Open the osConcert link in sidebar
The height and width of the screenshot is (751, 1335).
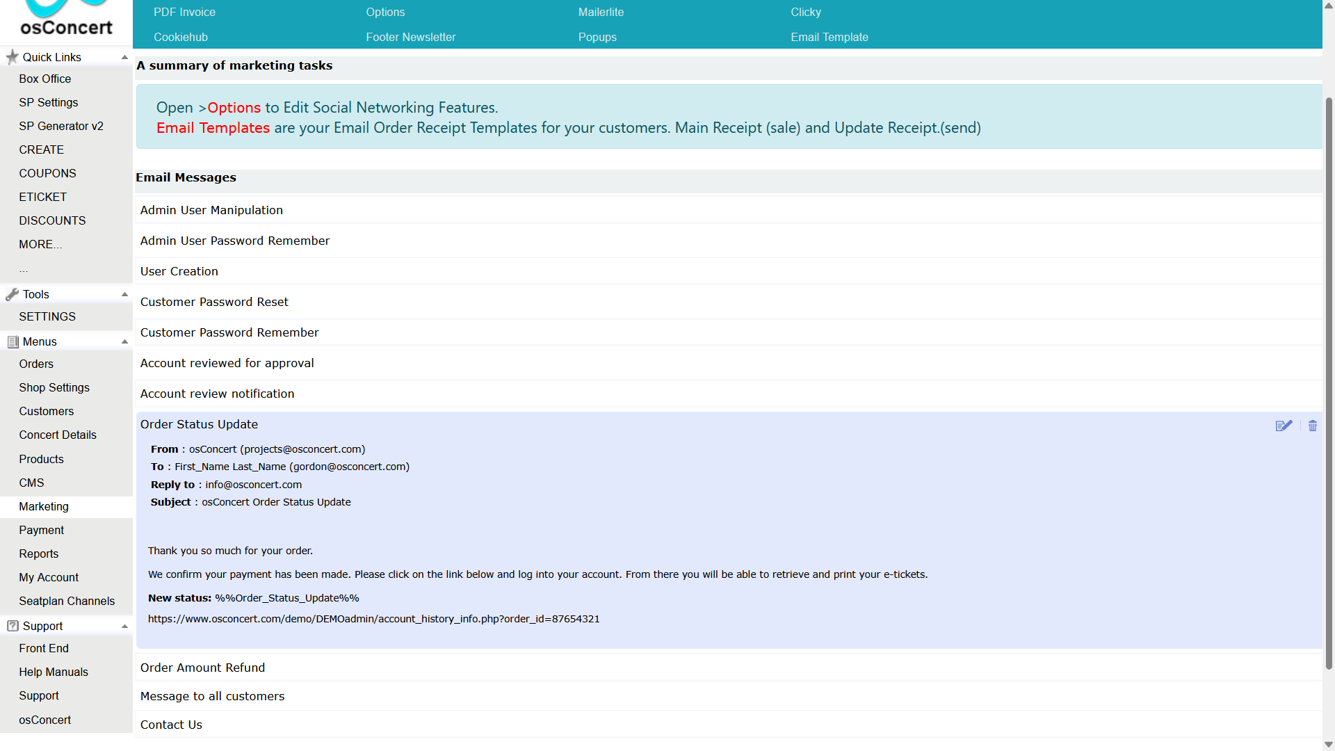pyautogui.click(x=45, y=720)
